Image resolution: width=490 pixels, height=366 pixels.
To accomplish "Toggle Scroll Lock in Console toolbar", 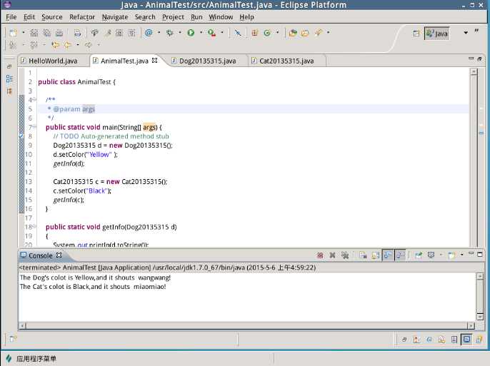I will pyautogui.click(x=375, y=255).
